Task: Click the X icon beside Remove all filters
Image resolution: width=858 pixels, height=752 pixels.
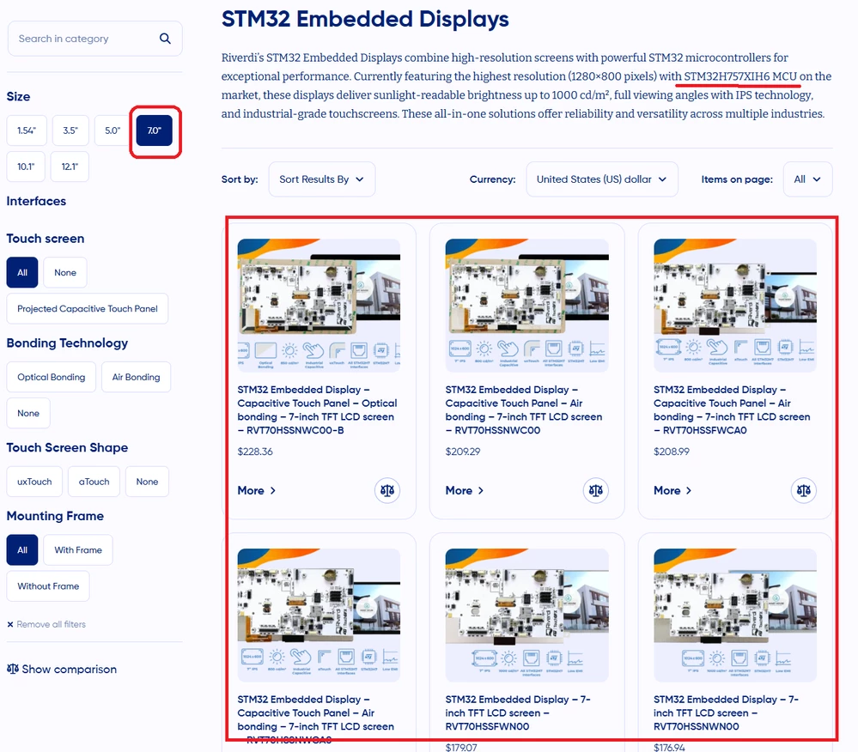Action: tap(9, 624)
